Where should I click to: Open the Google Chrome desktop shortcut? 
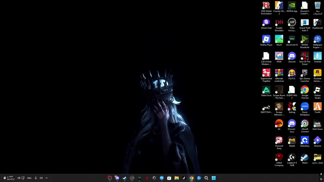pos(305,93)
